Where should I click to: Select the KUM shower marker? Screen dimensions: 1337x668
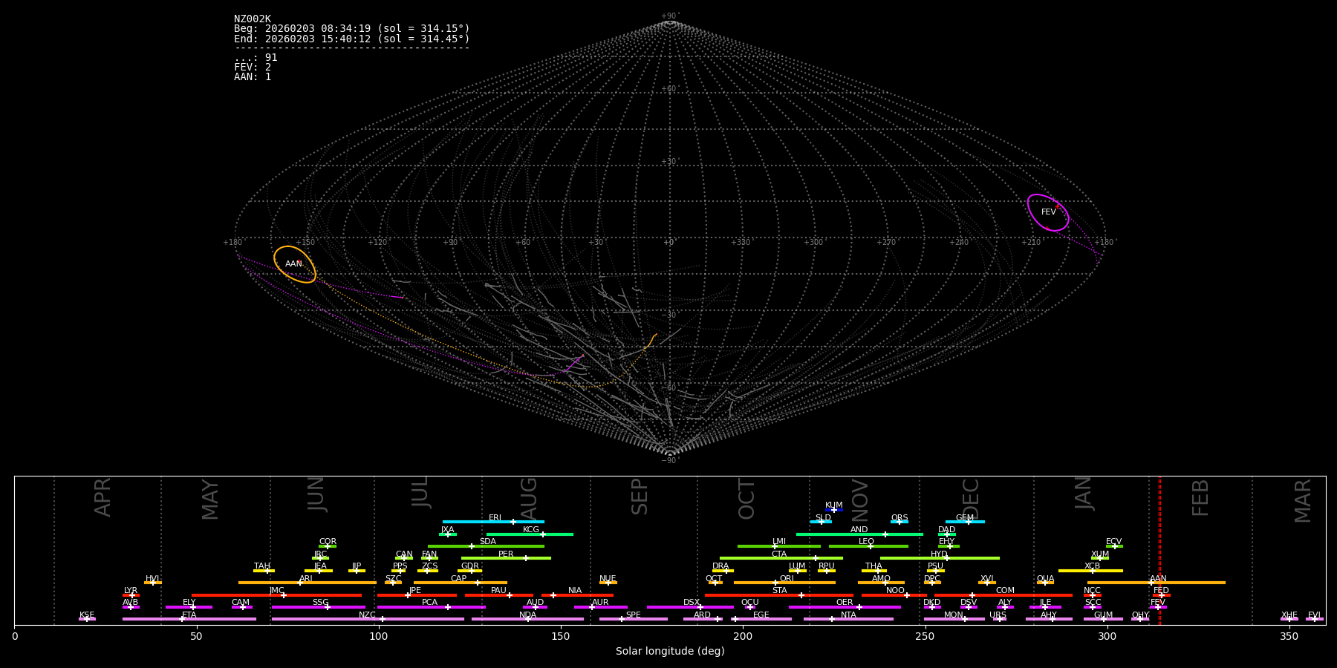834,510
